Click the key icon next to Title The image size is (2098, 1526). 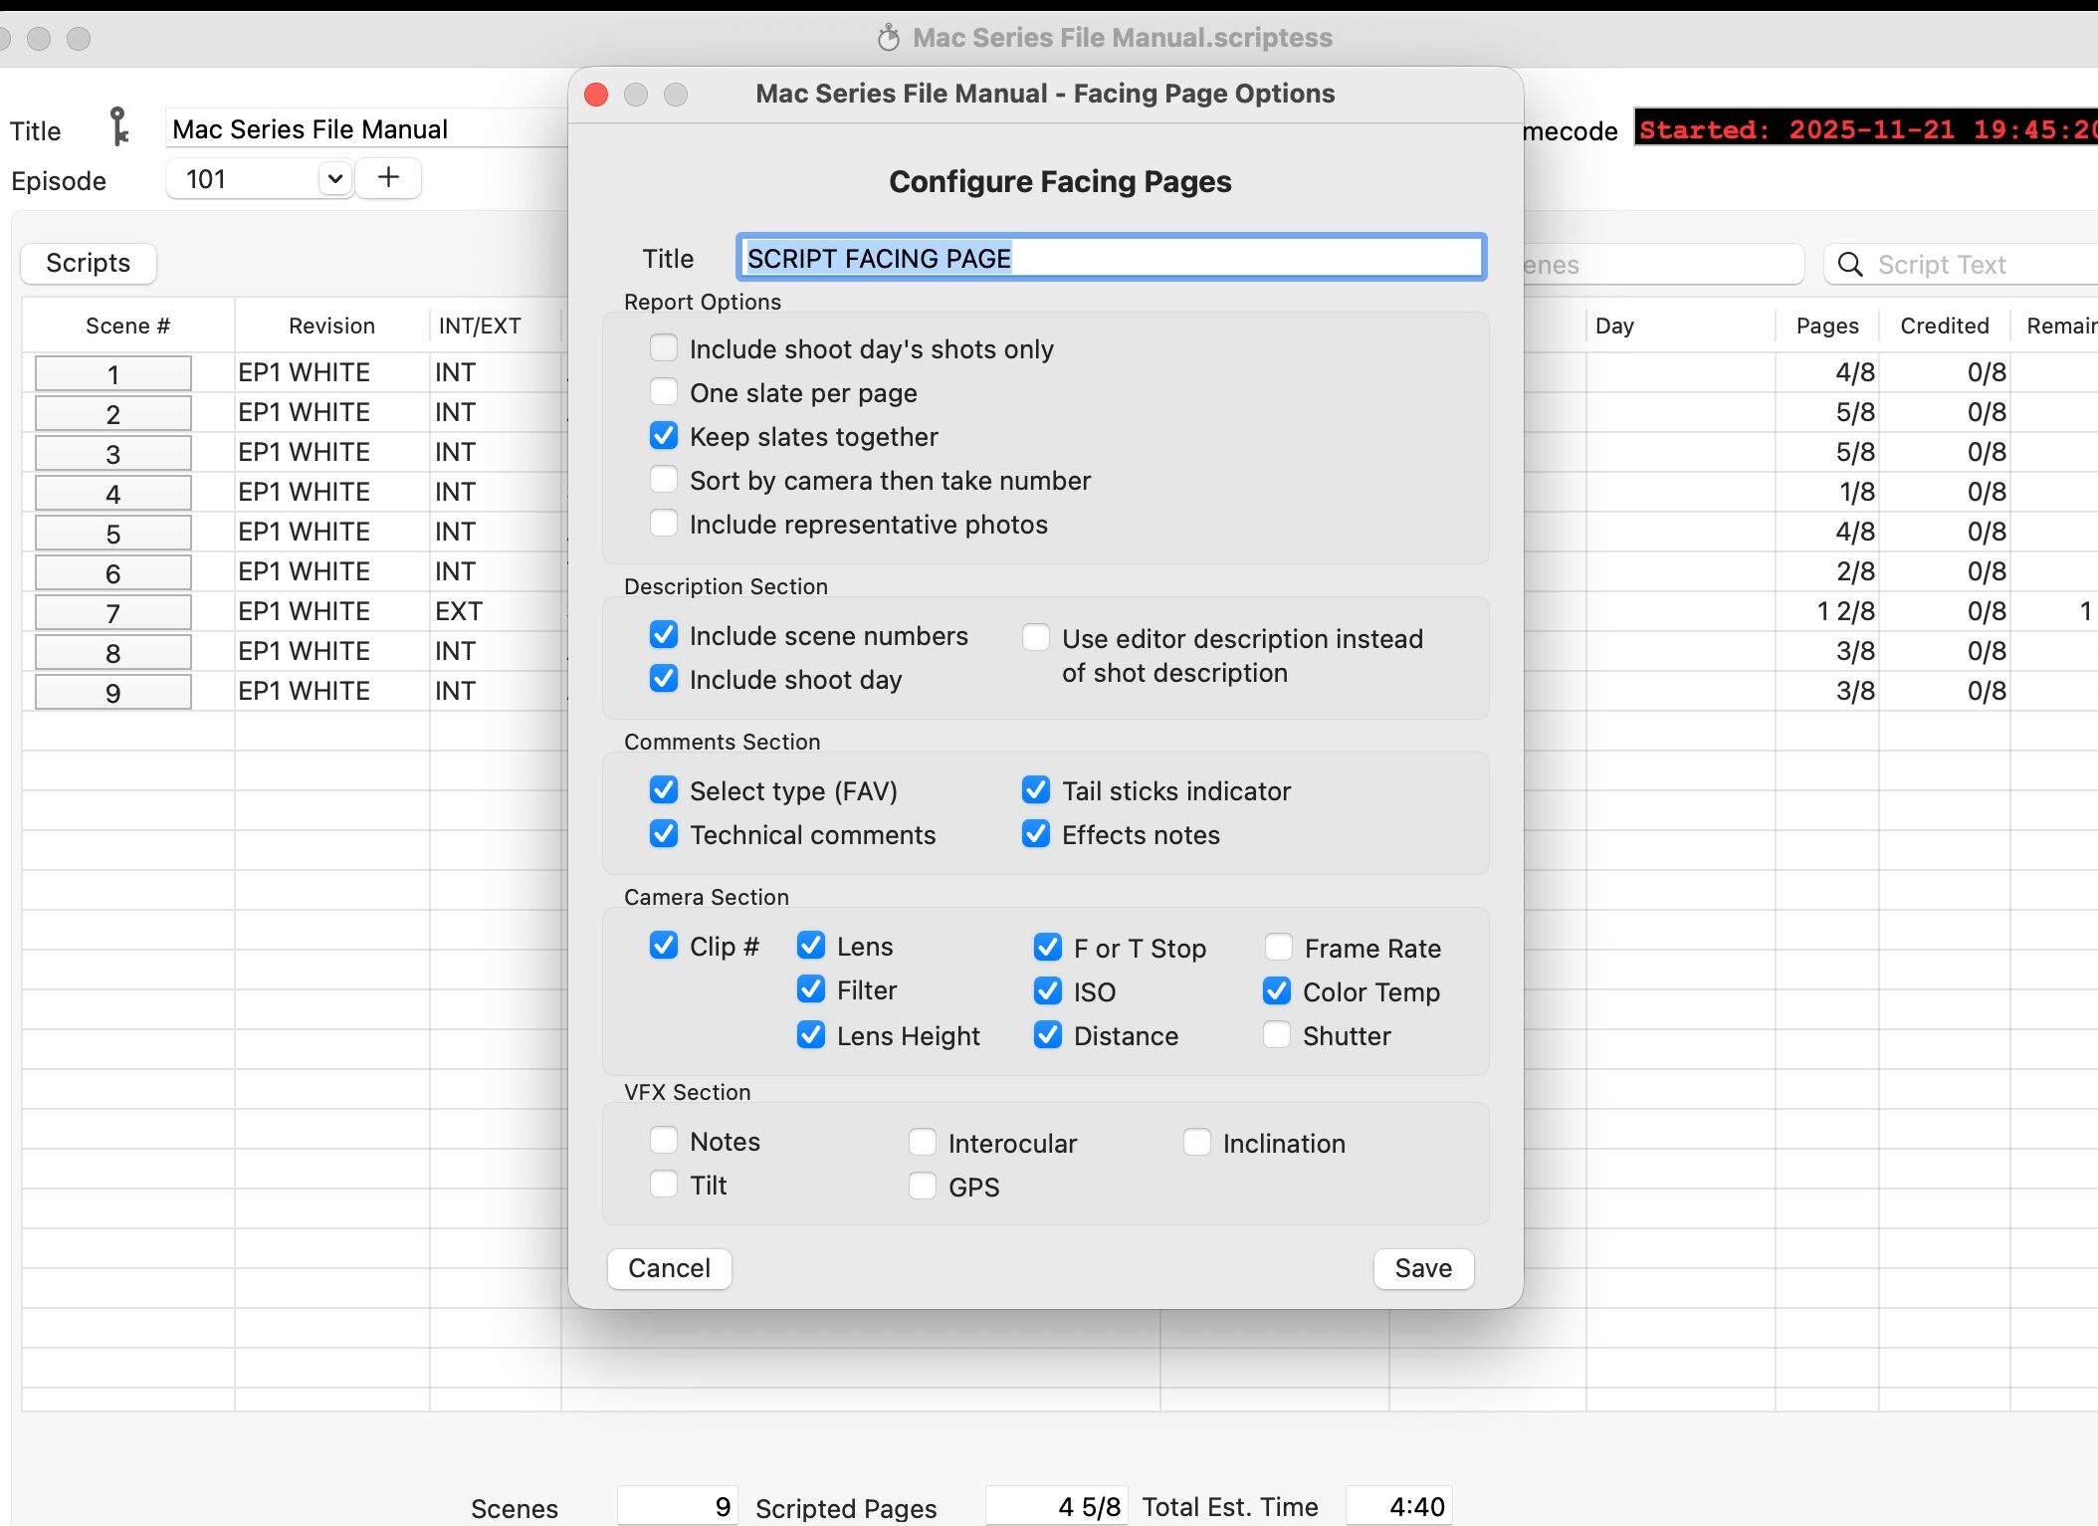pyautogui.click(x=119, y=127)
